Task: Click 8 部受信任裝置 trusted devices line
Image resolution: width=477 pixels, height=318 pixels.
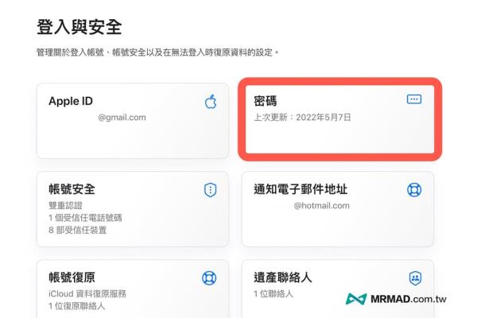Action: click(x=78, y=230)
